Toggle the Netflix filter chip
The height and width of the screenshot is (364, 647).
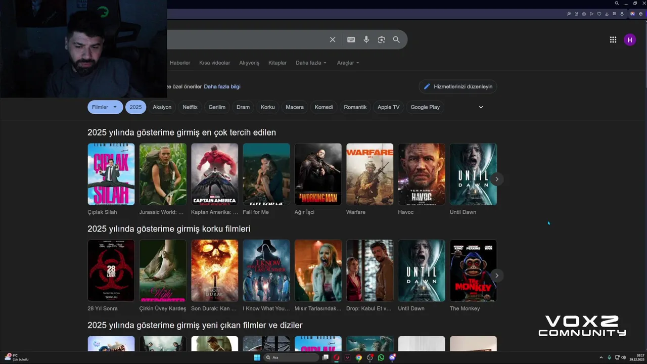point(190,107)
